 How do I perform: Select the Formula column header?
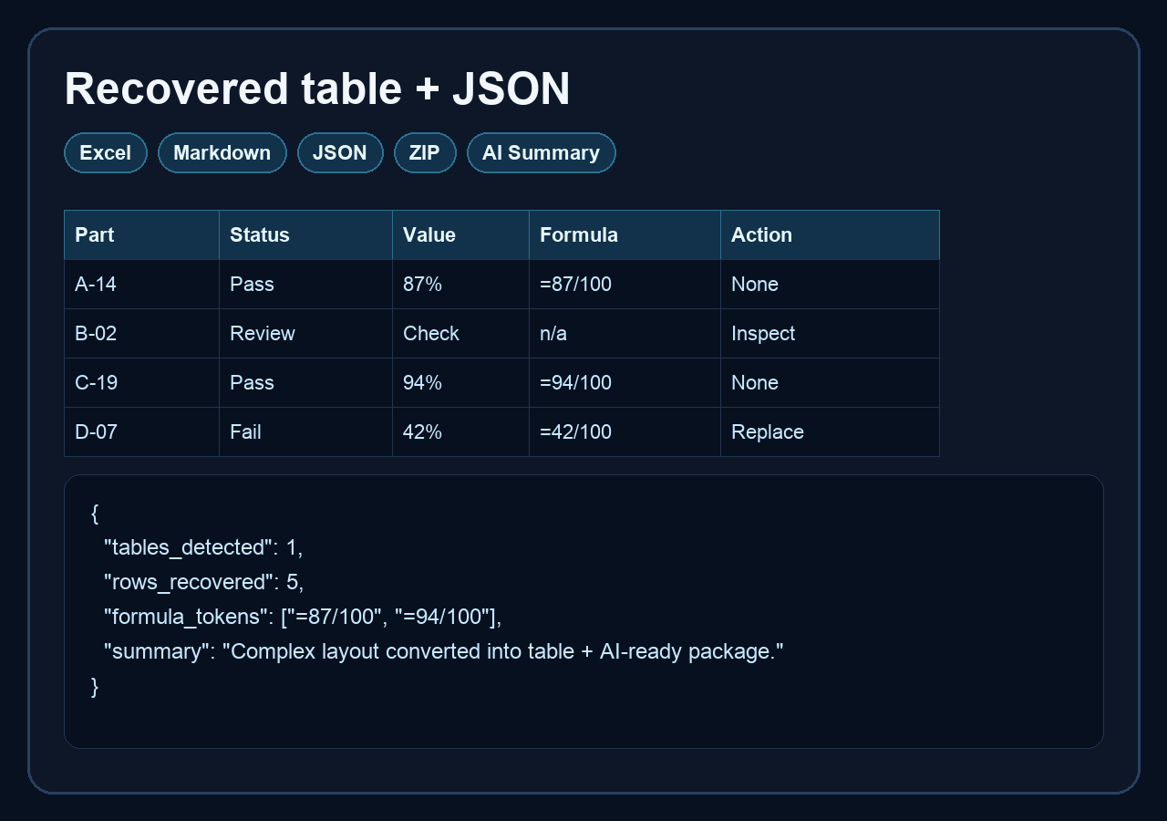coord(578,234)
